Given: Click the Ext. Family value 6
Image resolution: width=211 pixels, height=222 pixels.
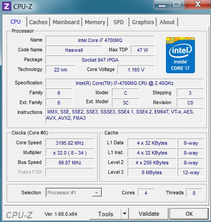Looking at the screenshot, I should click(x=59, y=103).
